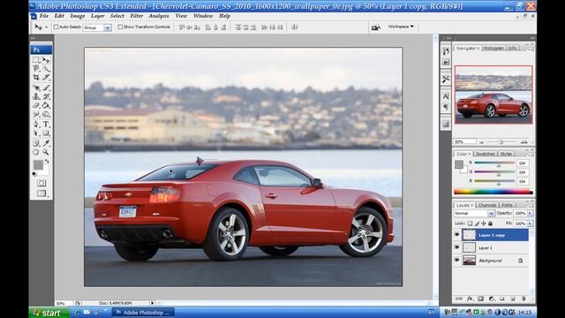Open Go to Bridge icon

point(375,27)
